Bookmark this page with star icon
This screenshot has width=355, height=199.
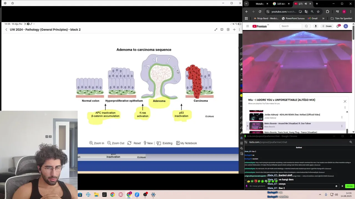point(318,12)
